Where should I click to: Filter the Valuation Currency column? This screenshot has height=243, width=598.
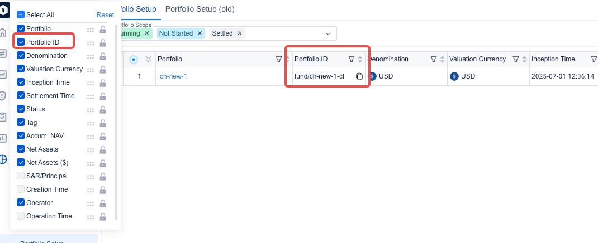pyautogui.click(x=516, y=59)
